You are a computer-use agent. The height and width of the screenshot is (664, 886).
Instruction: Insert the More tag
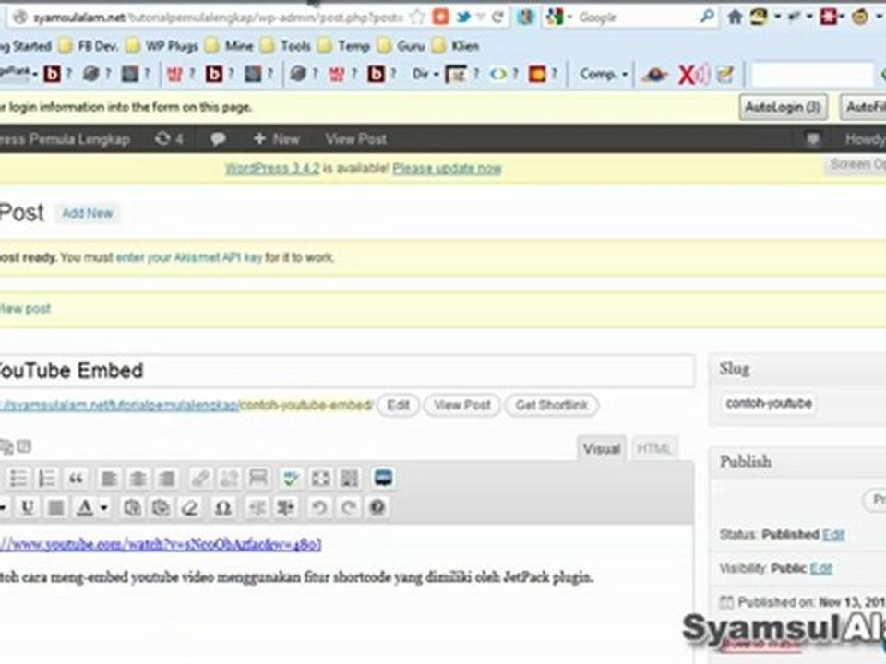(x=258, y=479)
